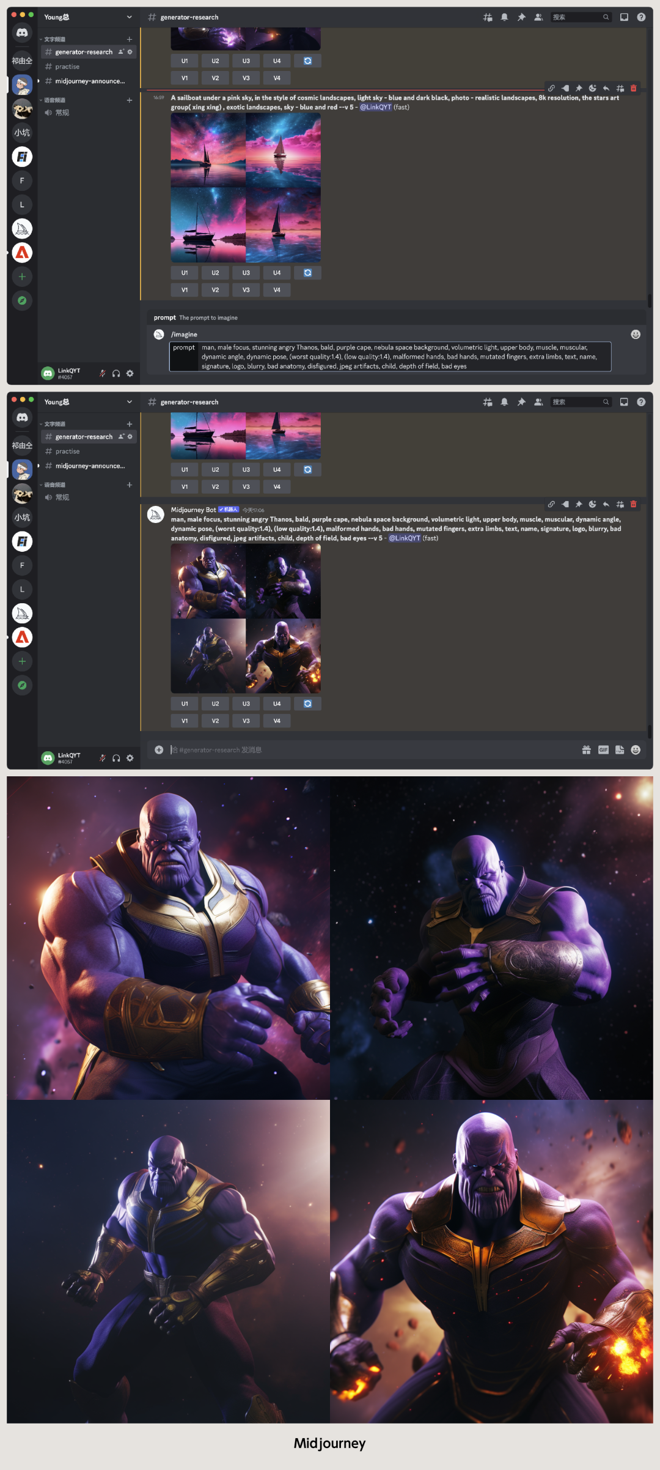This screenshot has height=1470, width=660.
Task: Click the help icon in bottom window
Action: click(641, 402)
